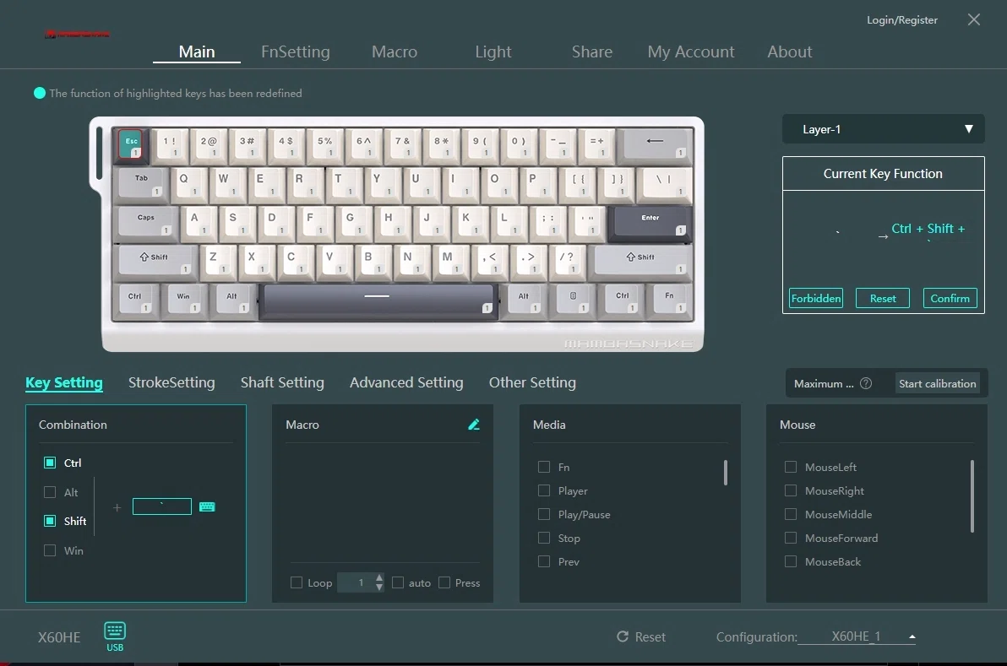Viewport: 1007px width, 666px height.
Task: Open the Advanced Setting tab
Action: 406,382
